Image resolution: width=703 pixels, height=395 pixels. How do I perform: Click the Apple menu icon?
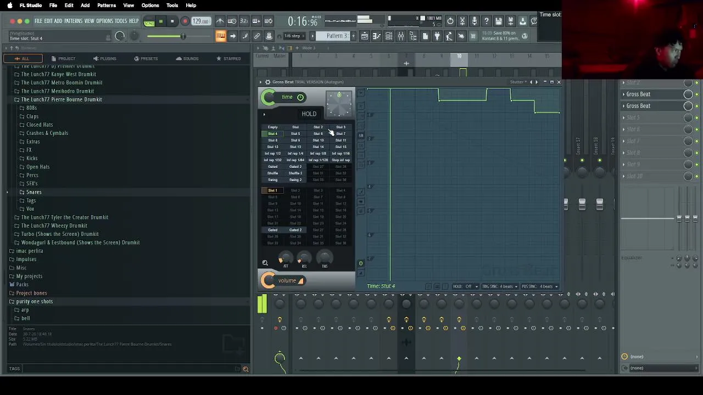tap(9, 5)
